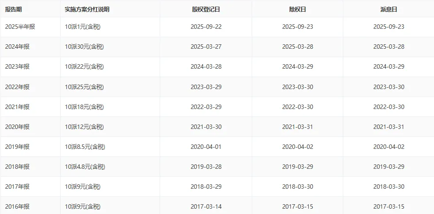
Task: Click the 10派30元(含税) dividend cell
Action: coord(84,47)
